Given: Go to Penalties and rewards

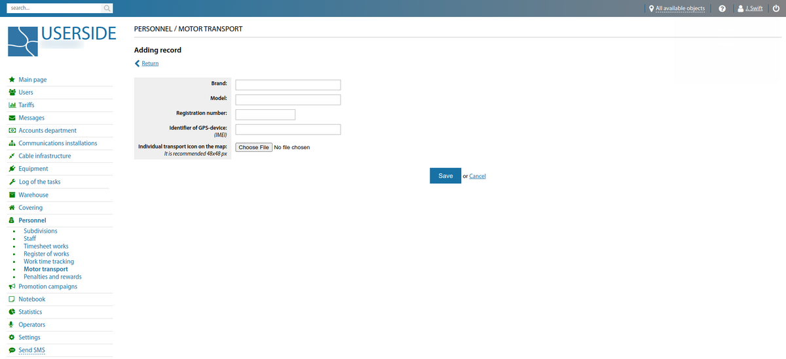Looking at the screenshot, I should click(x=52, y=277).
